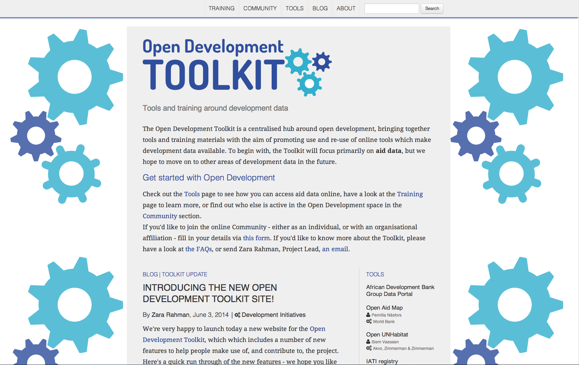The image size is (579, 365).
Task: Open the TOOLKIT UPDATE category link
Action: tap(185, 274)
